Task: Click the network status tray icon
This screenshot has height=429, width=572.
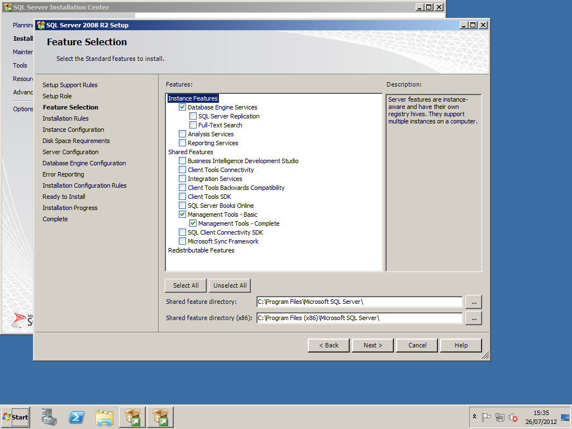Action: tap(500, 417)
